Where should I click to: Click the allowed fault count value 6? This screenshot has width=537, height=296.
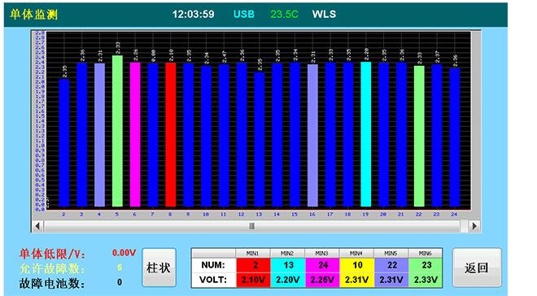(x=120, y=268)
